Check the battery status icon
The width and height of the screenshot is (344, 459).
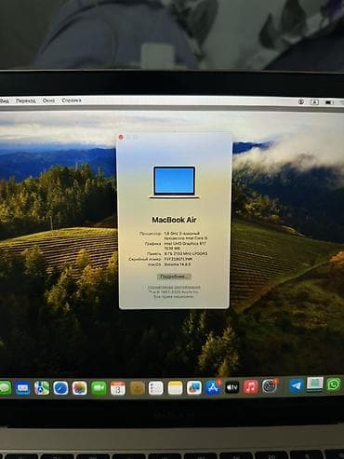pos(329,102)
